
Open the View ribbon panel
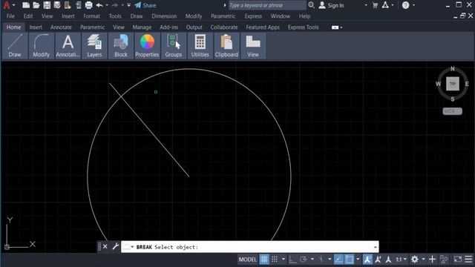click(253, 46)
